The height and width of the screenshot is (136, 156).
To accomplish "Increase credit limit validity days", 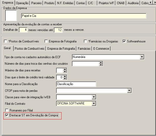I will click(65, 76).
